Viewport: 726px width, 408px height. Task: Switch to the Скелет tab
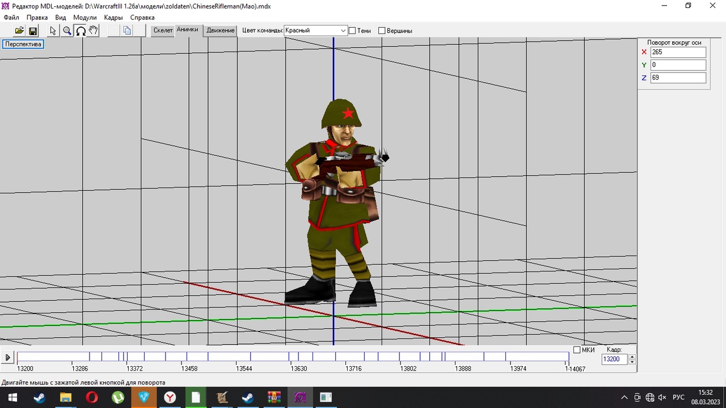click(163, 31)
